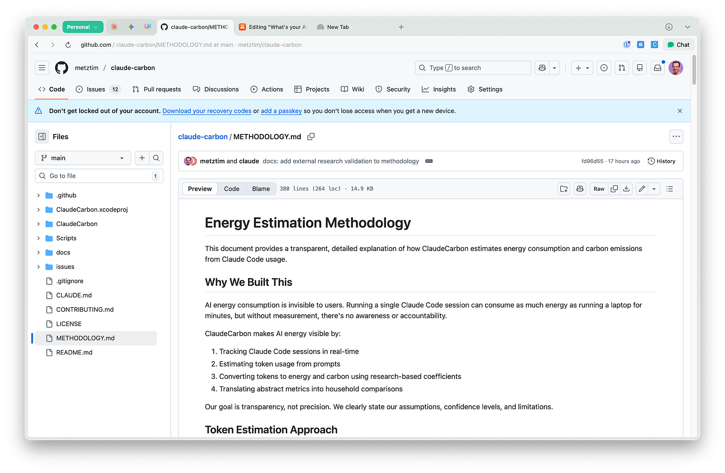Search this repository's files icon
The height and width of the screenshot is (473, 725).
(x=156, y=158)
